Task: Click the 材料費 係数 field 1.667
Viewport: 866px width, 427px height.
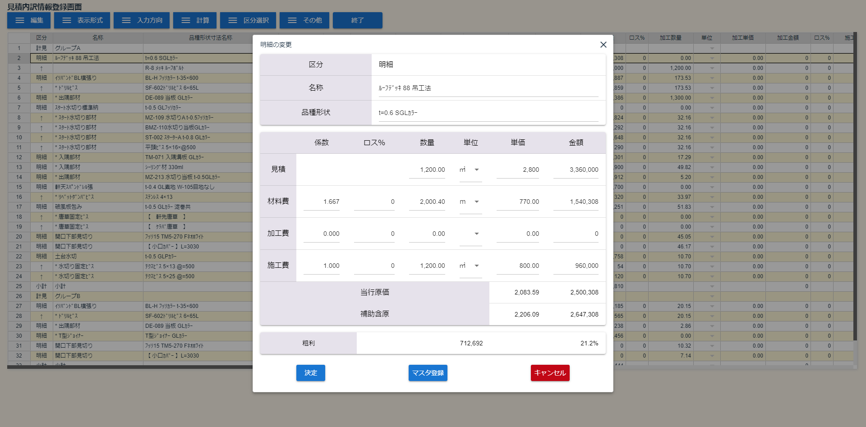Action: 322,202
